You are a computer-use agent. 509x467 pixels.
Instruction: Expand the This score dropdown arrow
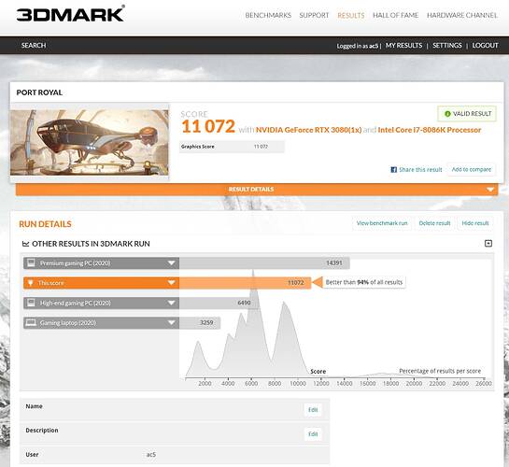172,283
